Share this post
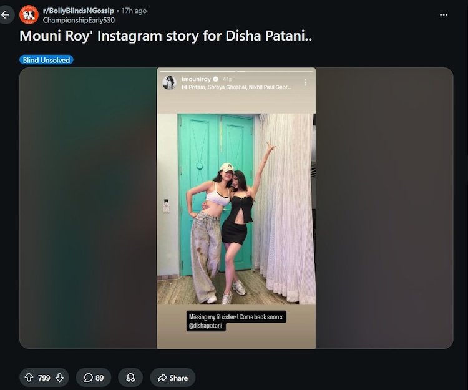The height and width of the screenshot is (390, 468). pyautogui.click(x=173, y=378)
